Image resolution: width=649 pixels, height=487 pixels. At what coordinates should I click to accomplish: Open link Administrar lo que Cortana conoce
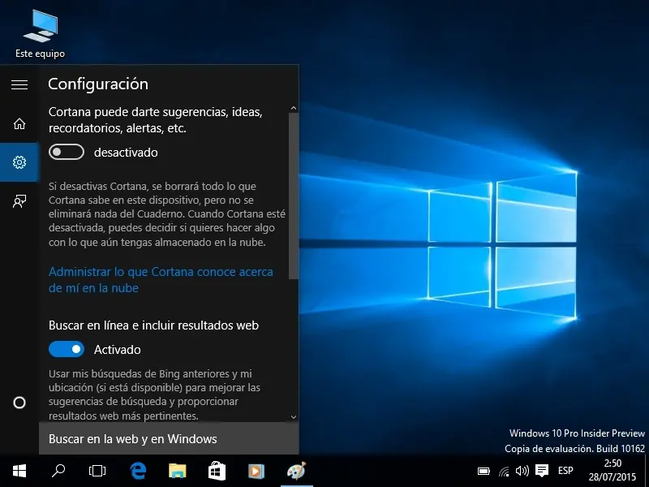click(161, 279)
